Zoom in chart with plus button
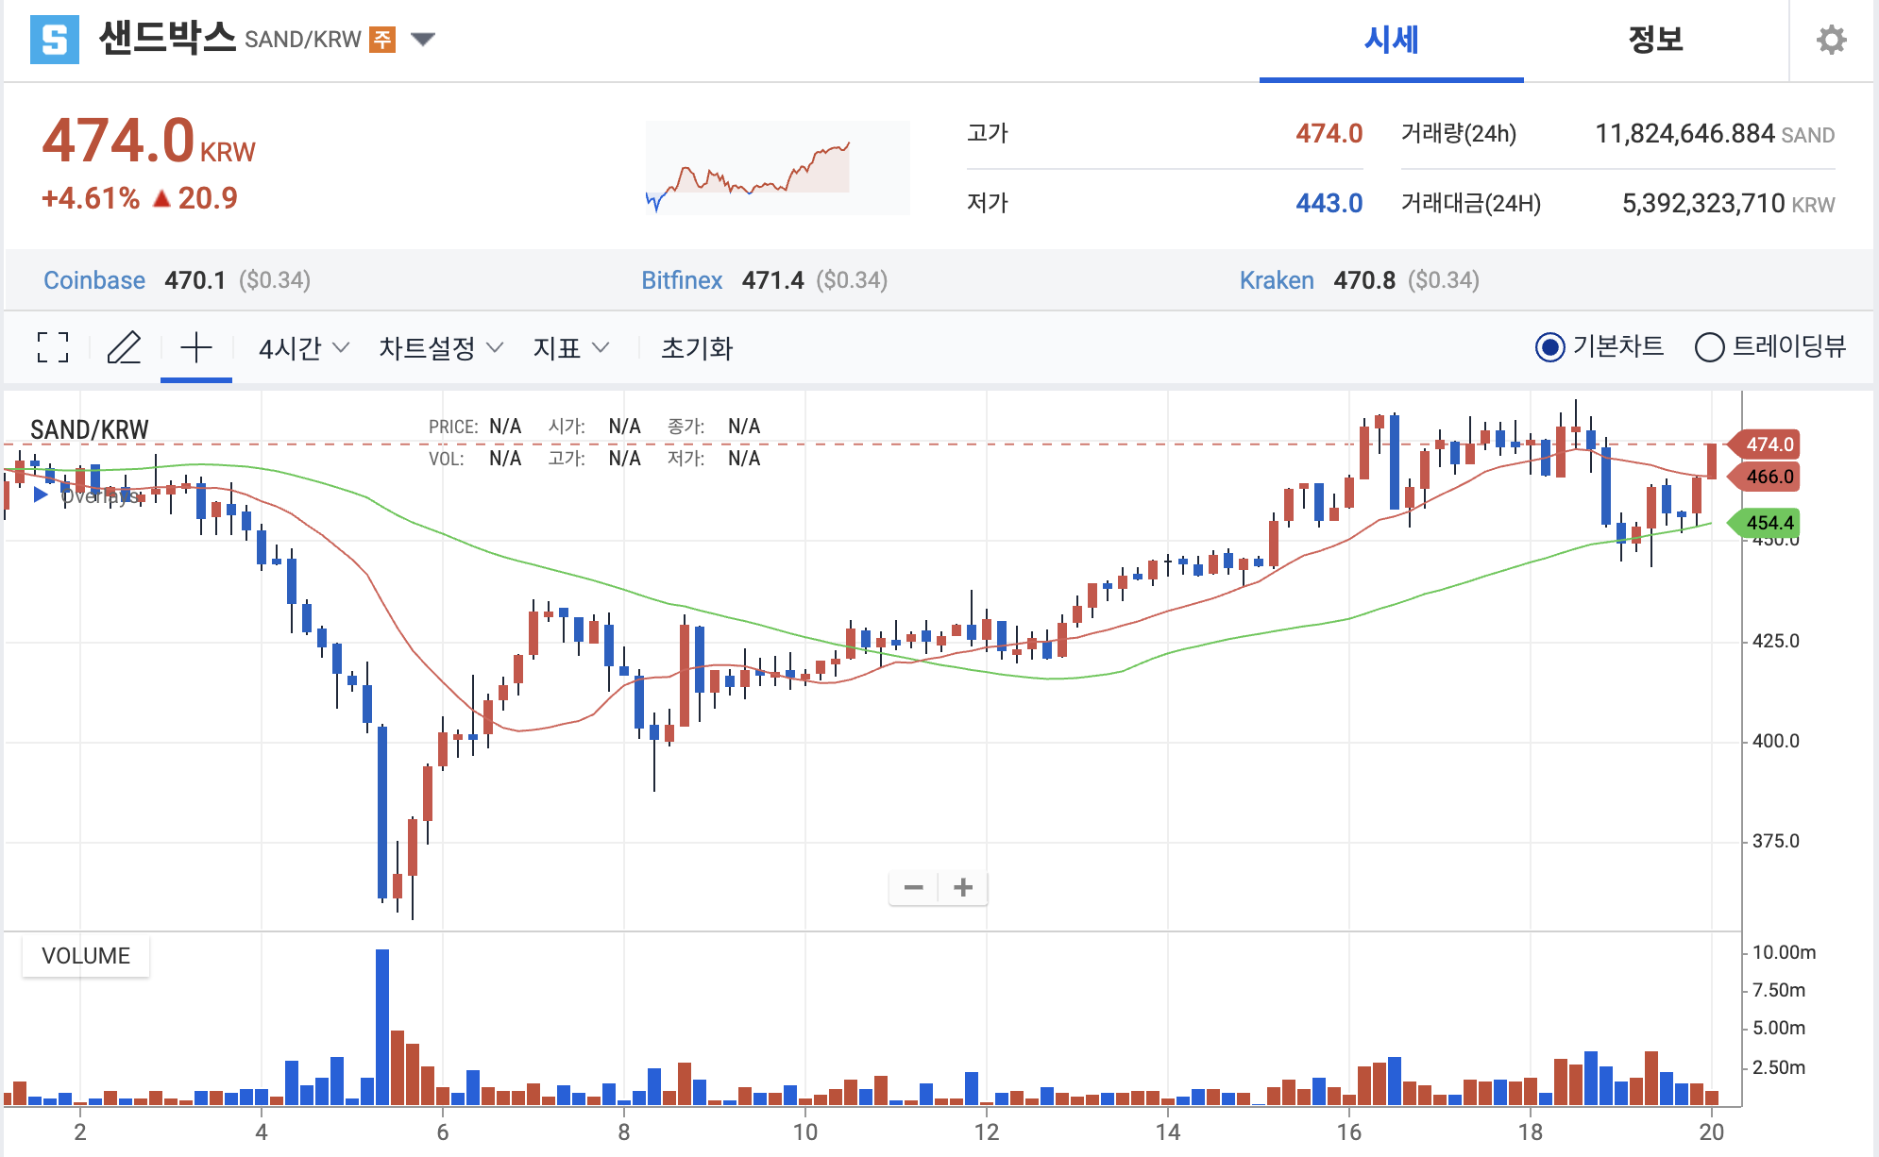 tap(963, 887)
